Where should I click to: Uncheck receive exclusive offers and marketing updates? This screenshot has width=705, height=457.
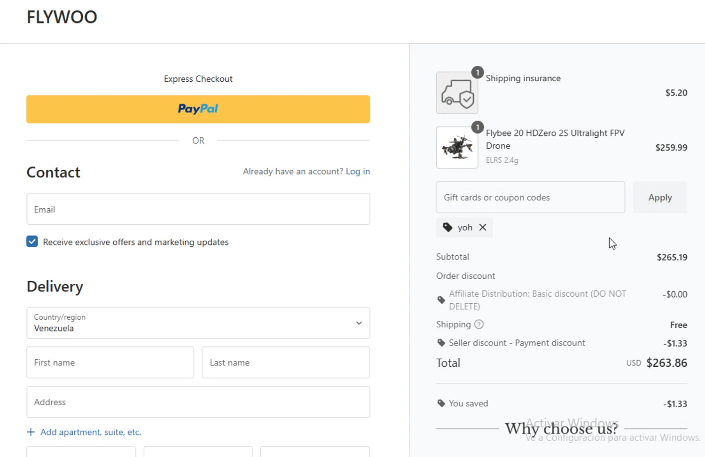[32, 242]
